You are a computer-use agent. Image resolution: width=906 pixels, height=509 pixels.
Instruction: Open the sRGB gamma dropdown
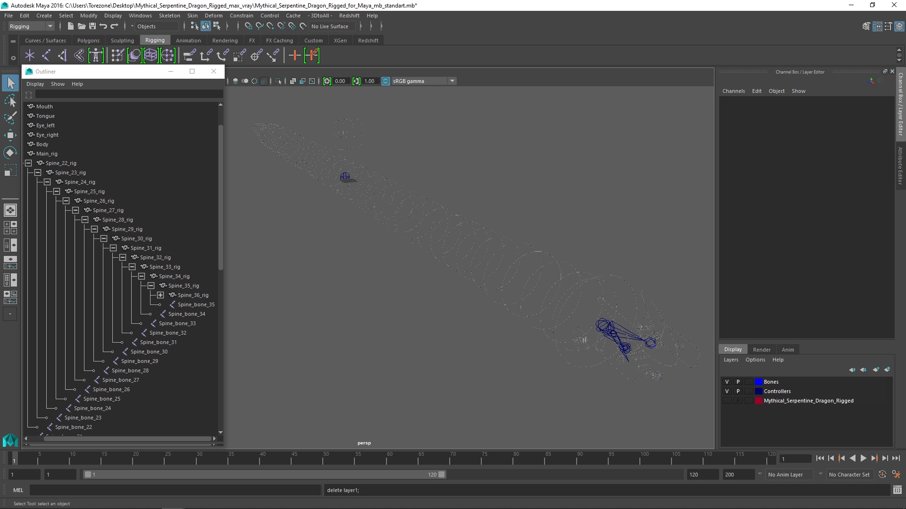pyautogui.click(x=452, y=81)
